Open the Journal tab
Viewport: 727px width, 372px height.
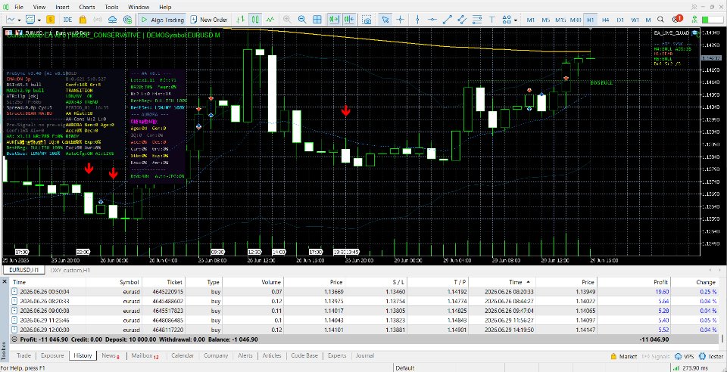[x=365, y=356]
